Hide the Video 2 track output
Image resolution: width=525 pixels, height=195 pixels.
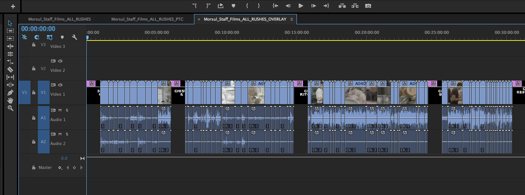pyautogui.click(x=60, y=61)
